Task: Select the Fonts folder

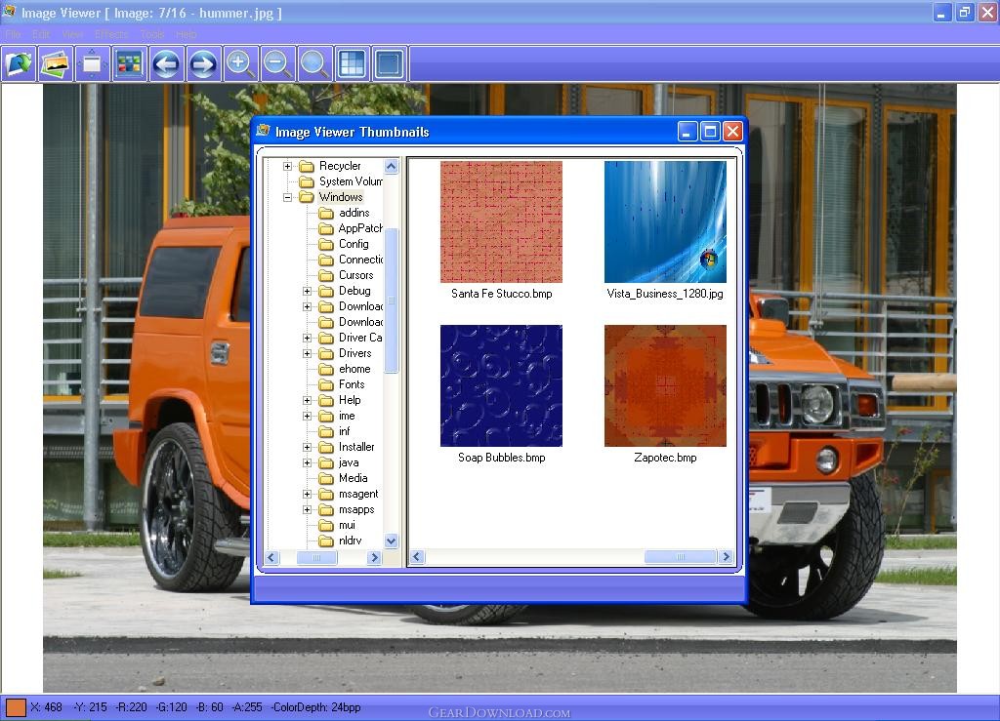Action: pos(352,384)
